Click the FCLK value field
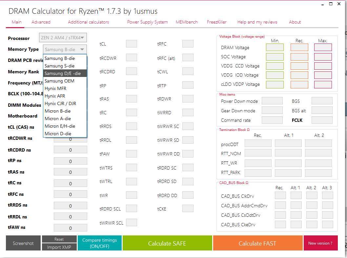Viewport: 347px width, 258px height. pos(322,120)
